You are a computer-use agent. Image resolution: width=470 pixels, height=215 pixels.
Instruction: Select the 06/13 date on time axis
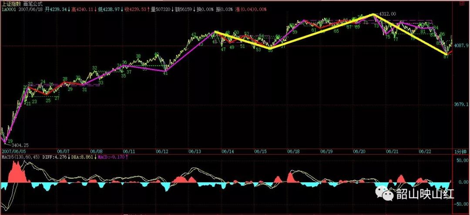point(195,152)
